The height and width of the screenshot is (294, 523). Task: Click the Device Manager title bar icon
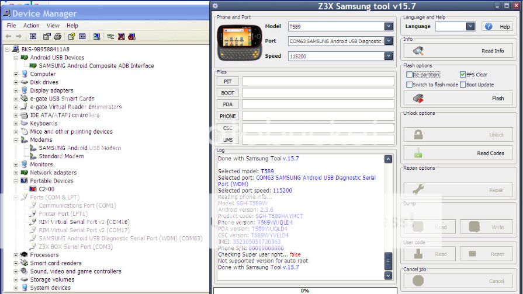point(6,13)
